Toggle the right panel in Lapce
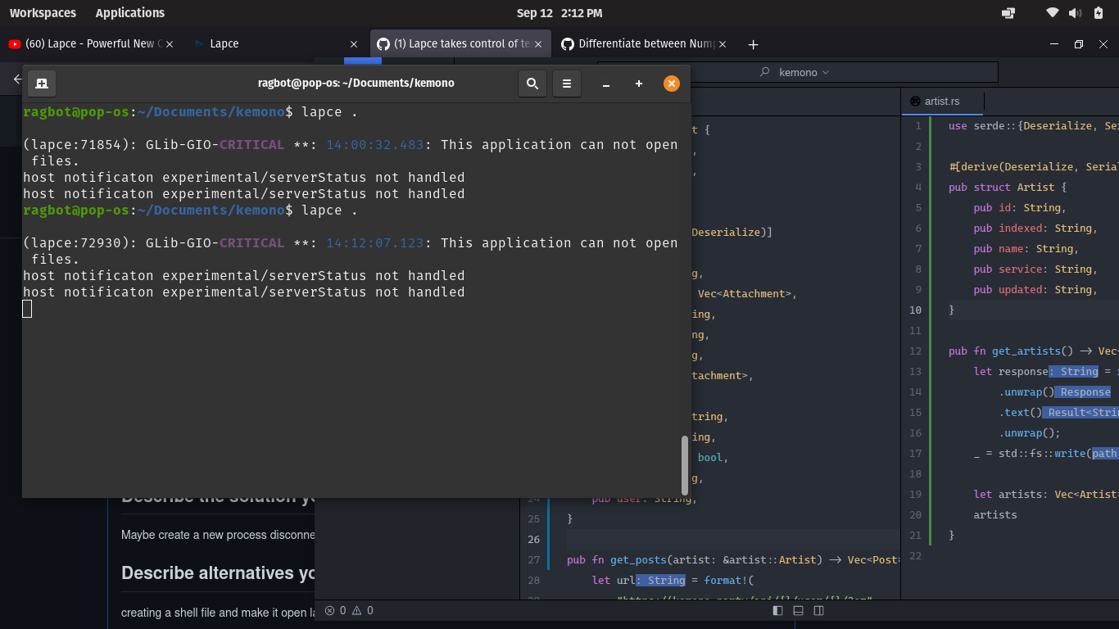 click(818, 610)
